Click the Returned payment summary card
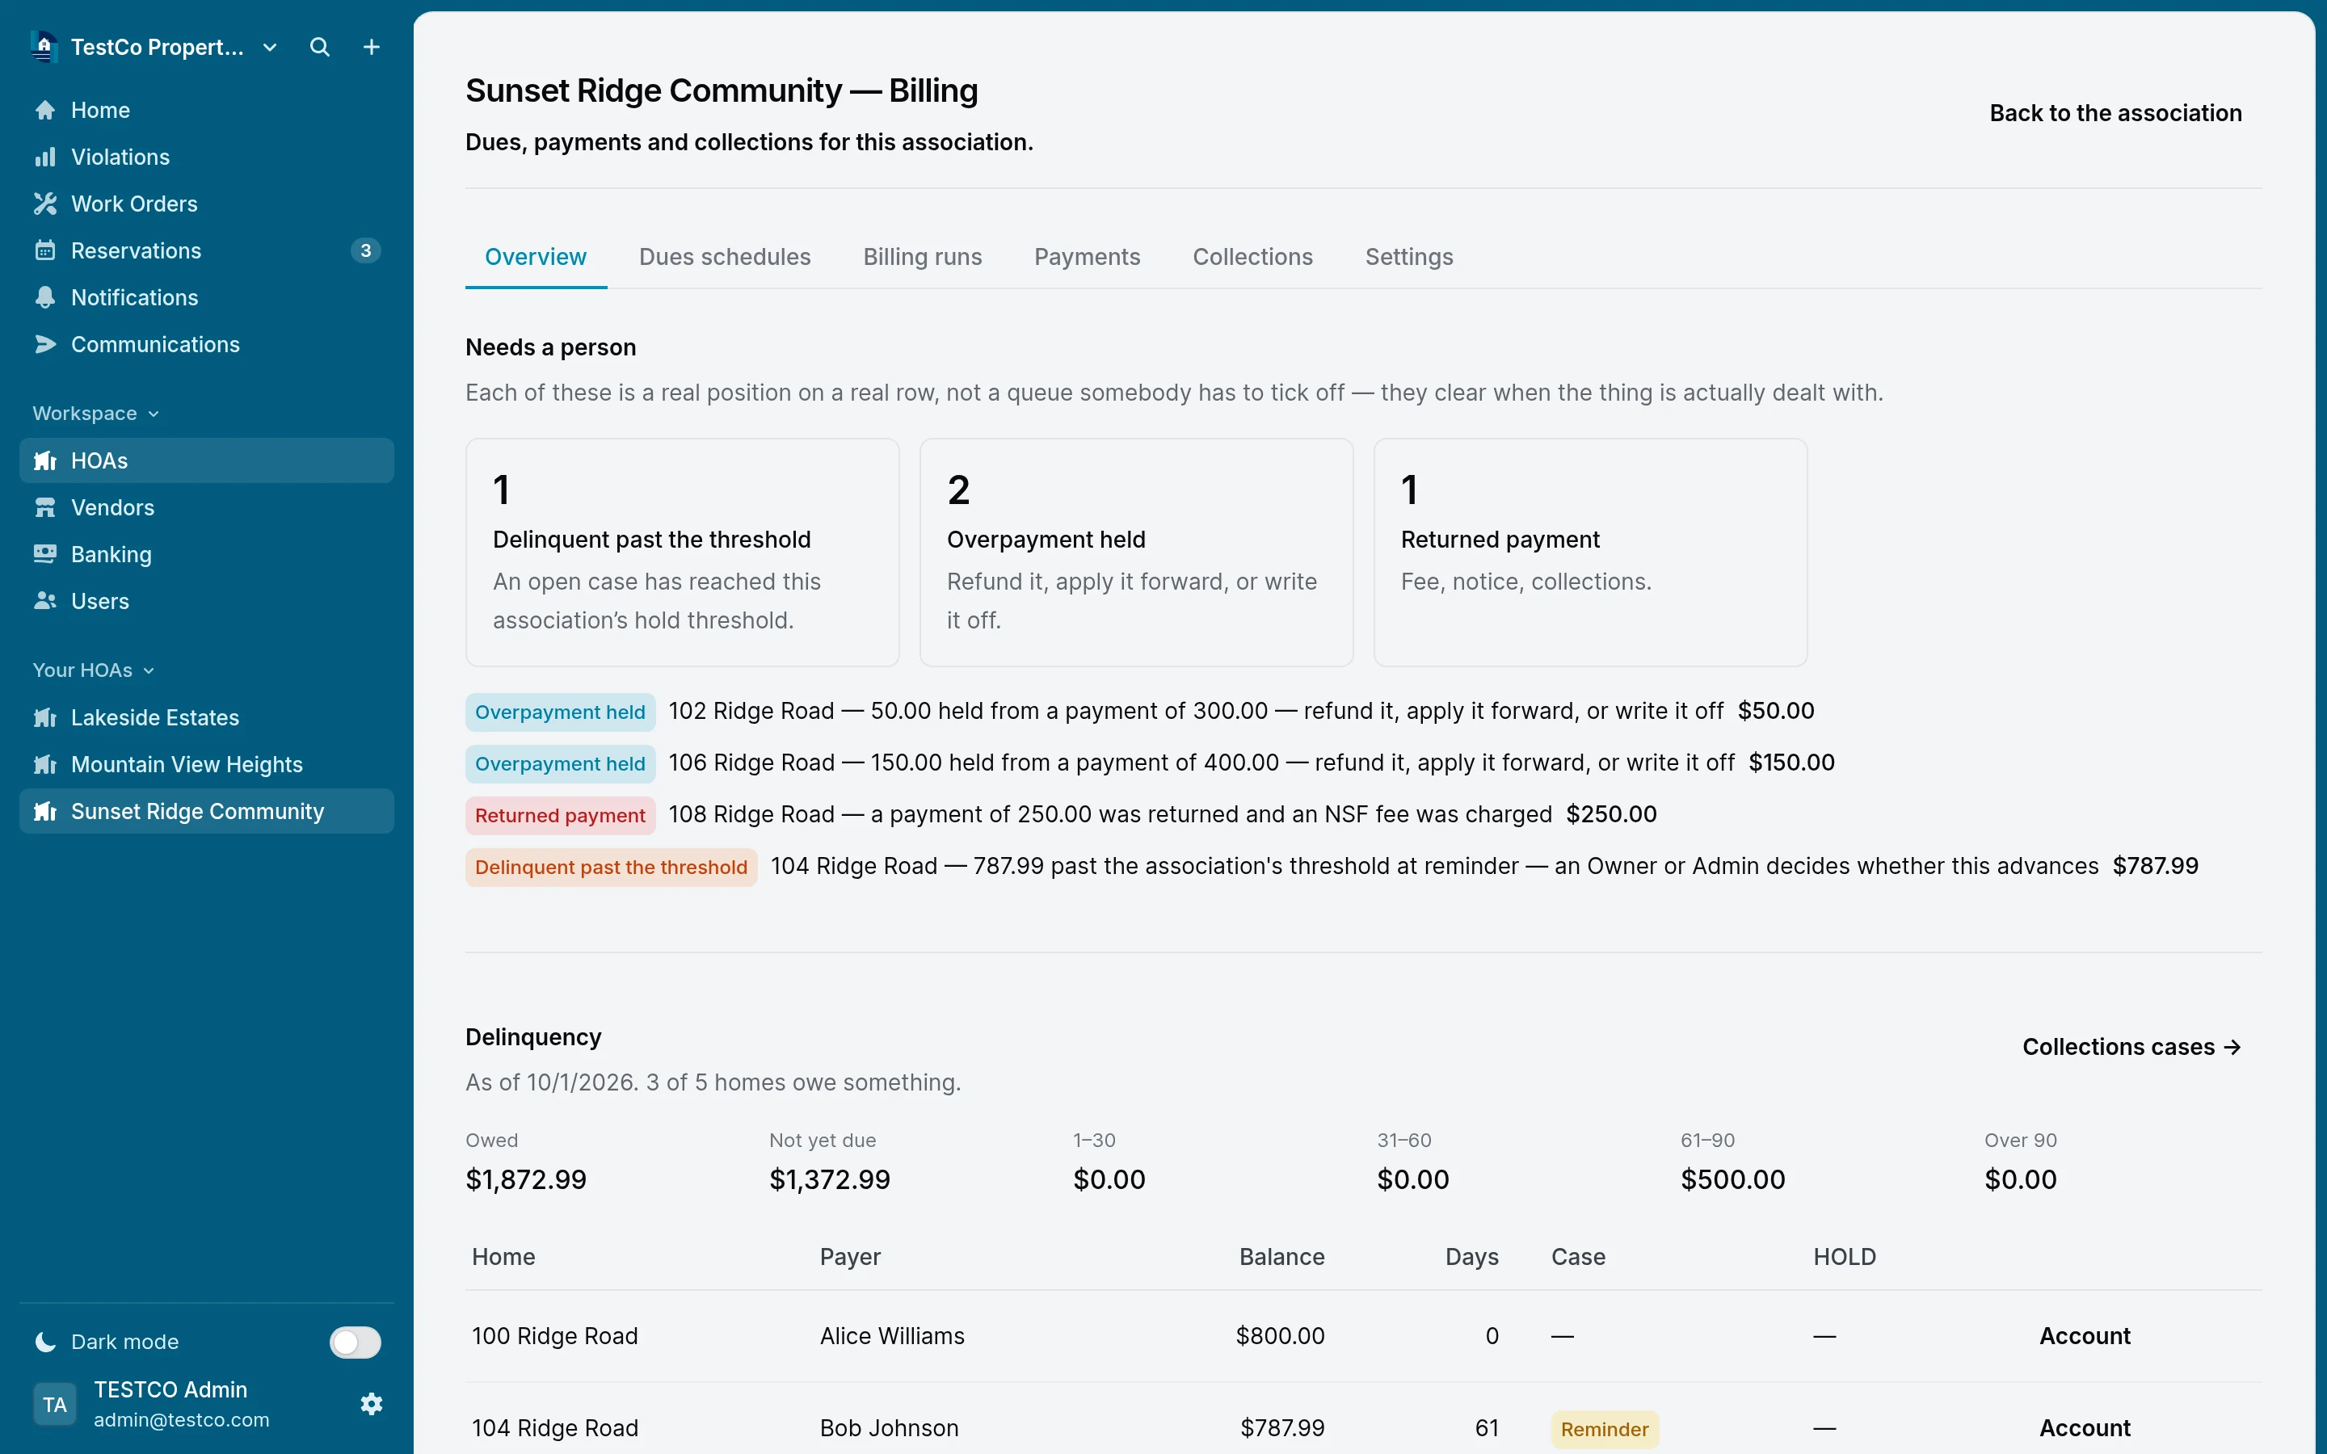Viewport: 2327px width, 1454px height. (x=1590, y=553)
